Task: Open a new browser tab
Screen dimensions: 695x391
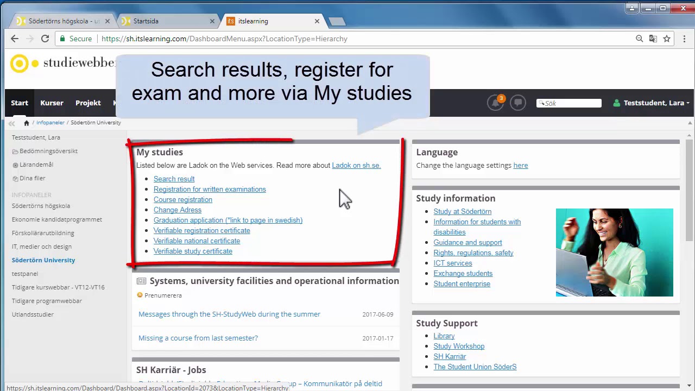Action: (x=337, y=21)
